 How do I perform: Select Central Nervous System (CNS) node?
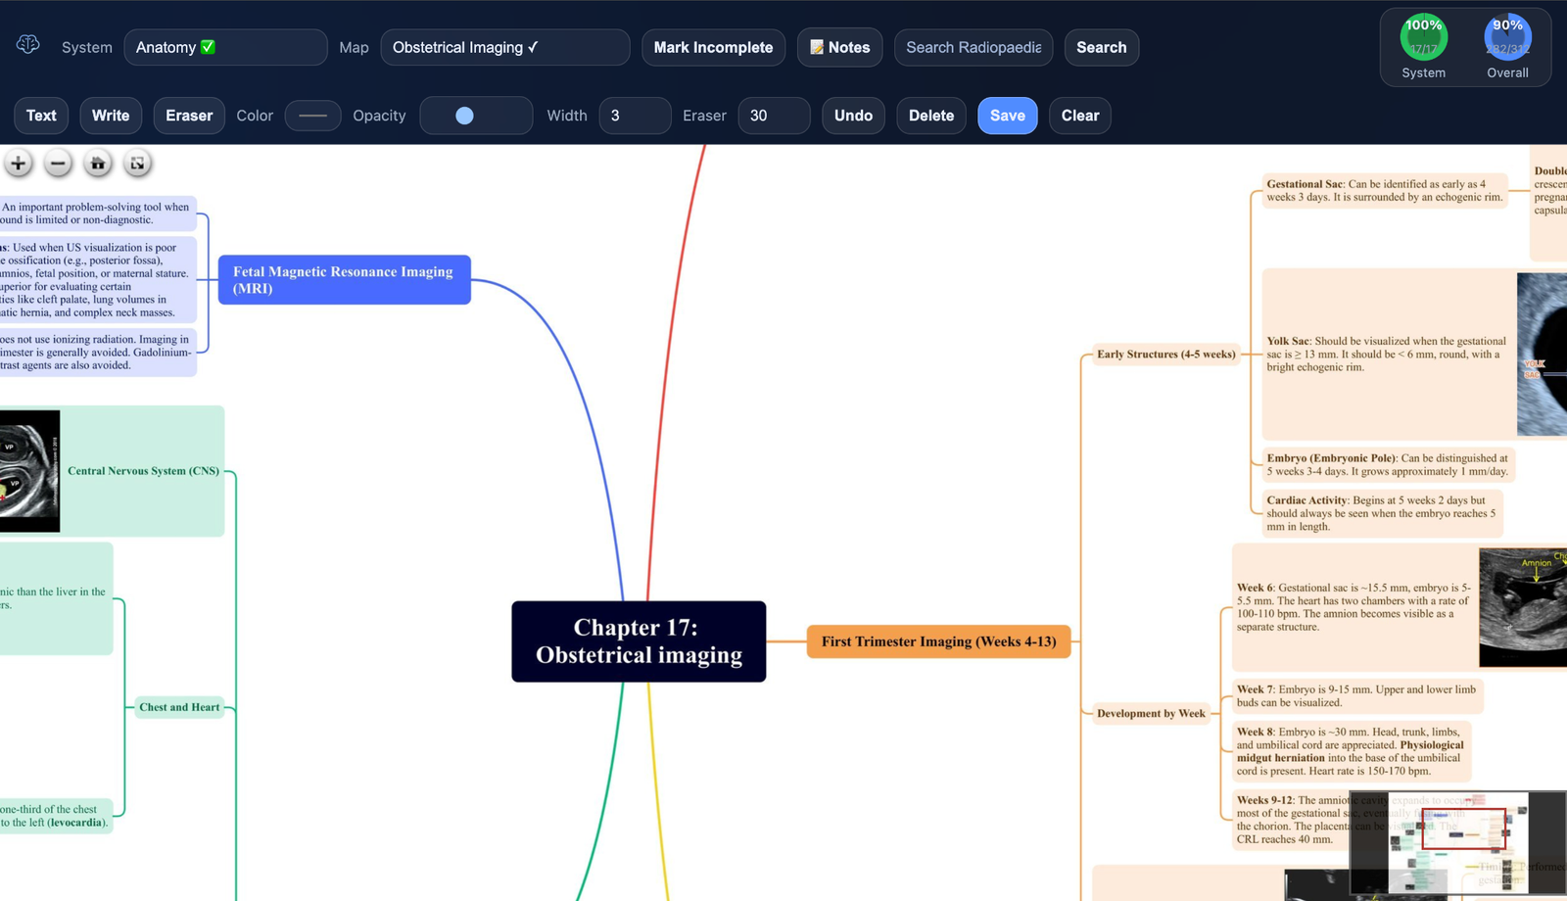point(143,471)
